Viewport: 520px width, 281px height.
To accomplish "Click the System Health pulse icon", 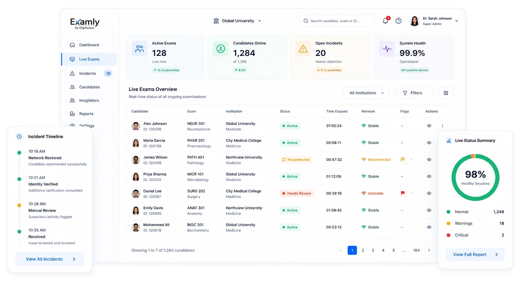I will pyautogui.click(x=387, y=49).
